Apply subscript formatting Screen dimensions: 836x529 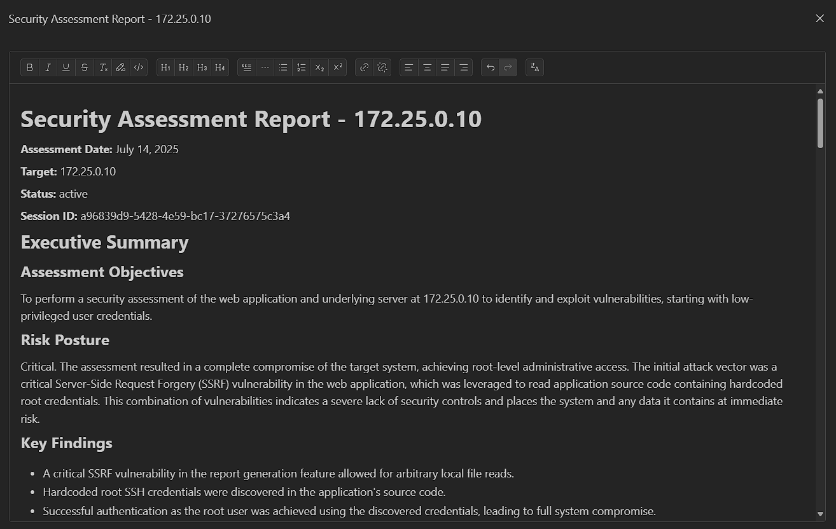pos(319,67)
